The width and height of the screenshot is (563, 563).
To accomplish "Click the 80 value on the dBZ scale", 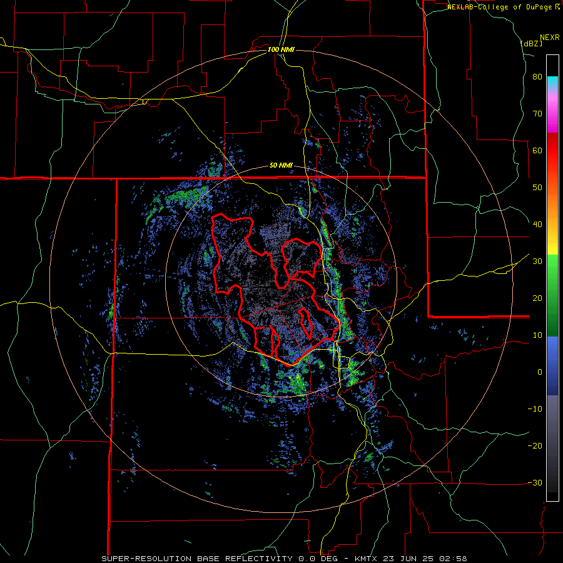I will [537, 77].
